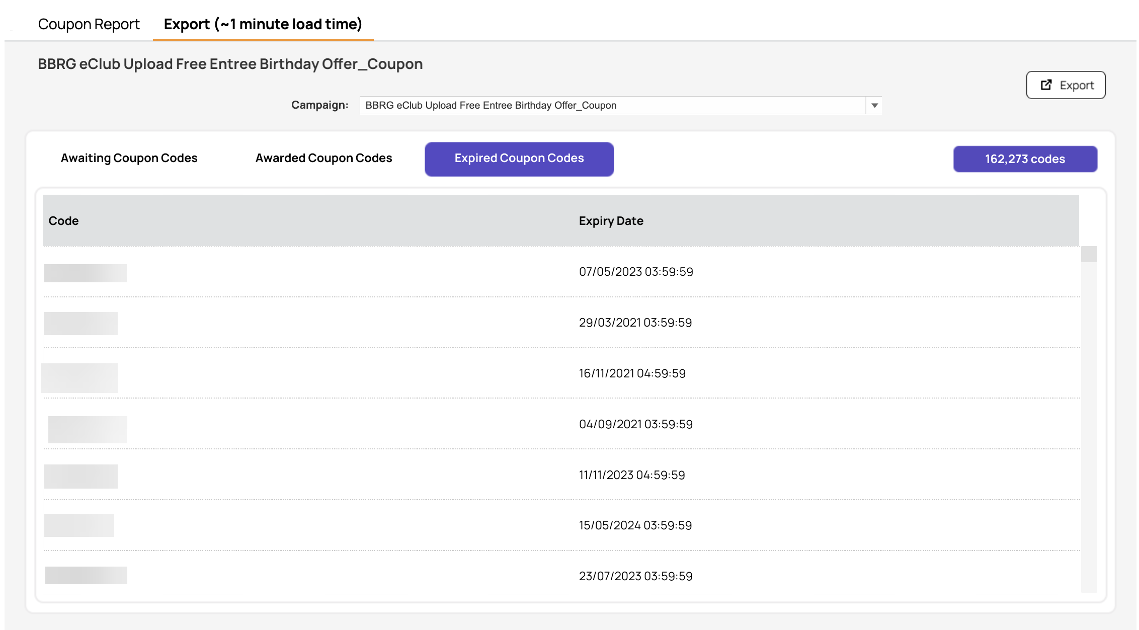Click the blurred code in the 04/09/2021 row
The width and height of the screenshot is (1139, 630).
(x=88, y=430)
